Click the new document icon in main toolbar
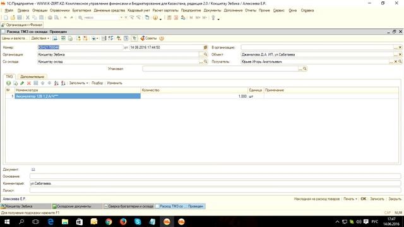 click(x=6, y=18)
